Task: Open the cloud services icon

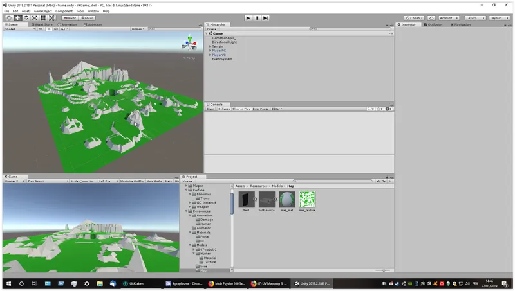Action: coord(431,18)
